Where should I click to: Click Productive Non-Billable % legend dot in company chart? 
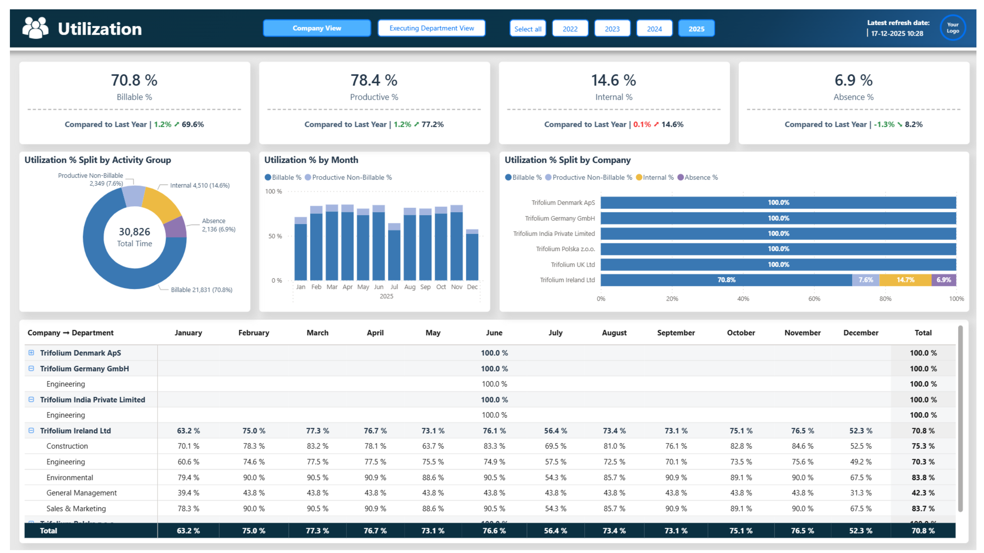548,177
